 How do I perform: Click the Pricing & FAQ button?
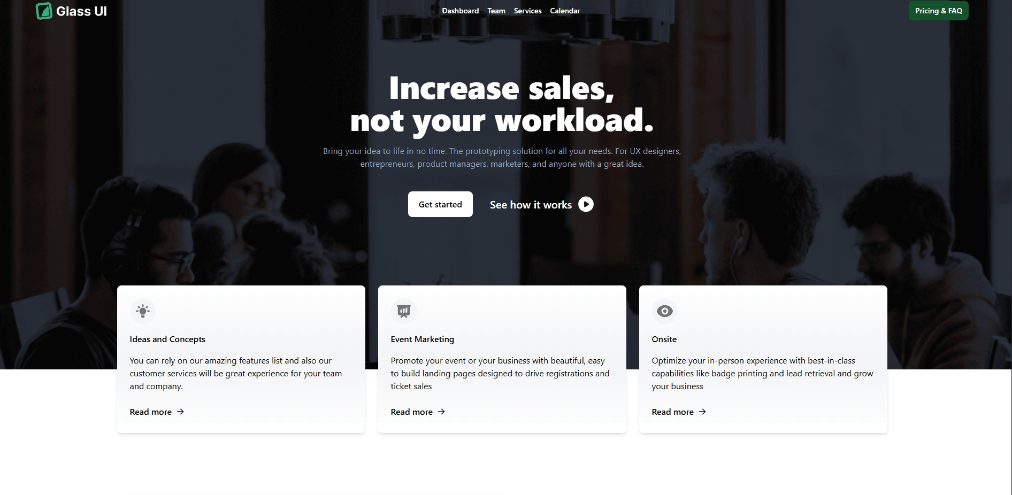(939, 11)
